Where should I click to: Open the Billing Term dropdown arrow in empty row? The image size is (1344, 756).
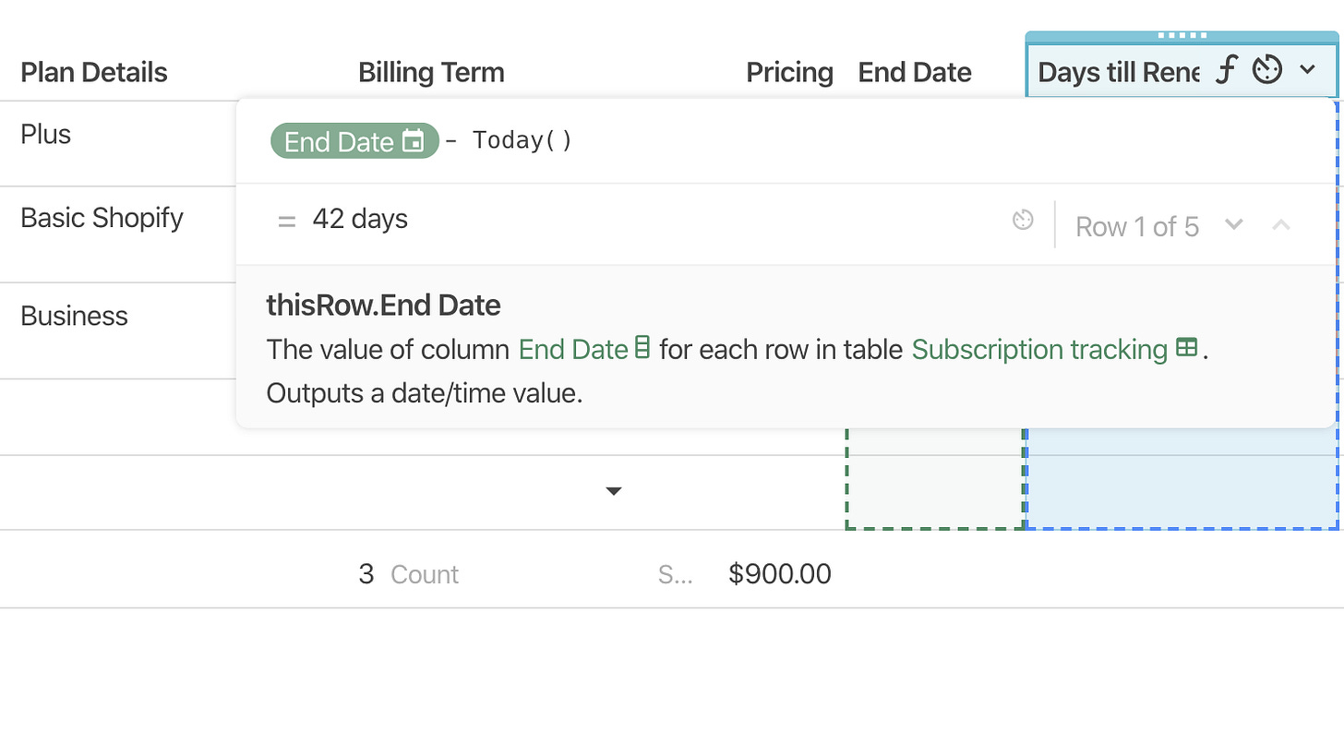tap(613, 491)
